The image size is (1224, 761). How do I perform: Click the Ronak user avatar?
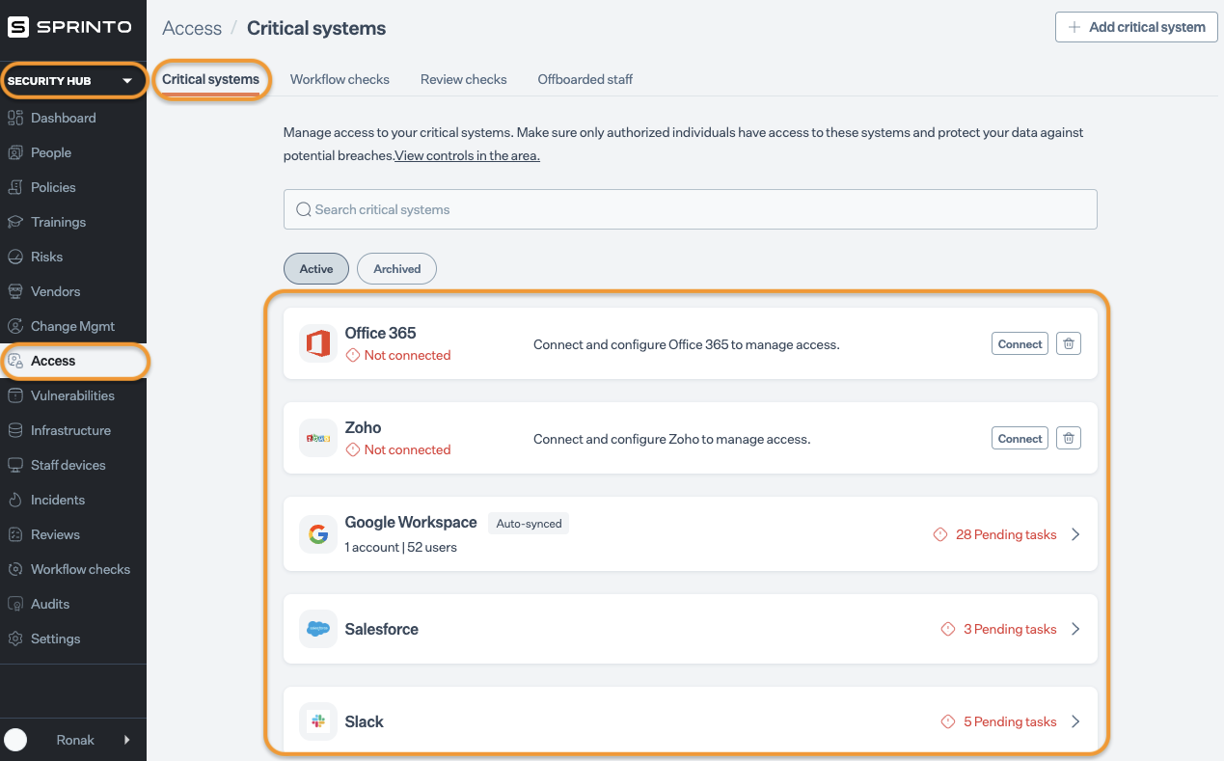(15, 740)
